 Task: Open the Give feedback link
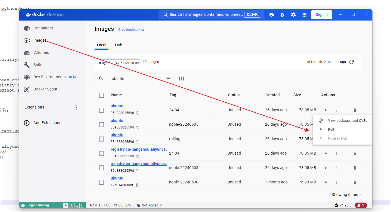pos(129,30)
